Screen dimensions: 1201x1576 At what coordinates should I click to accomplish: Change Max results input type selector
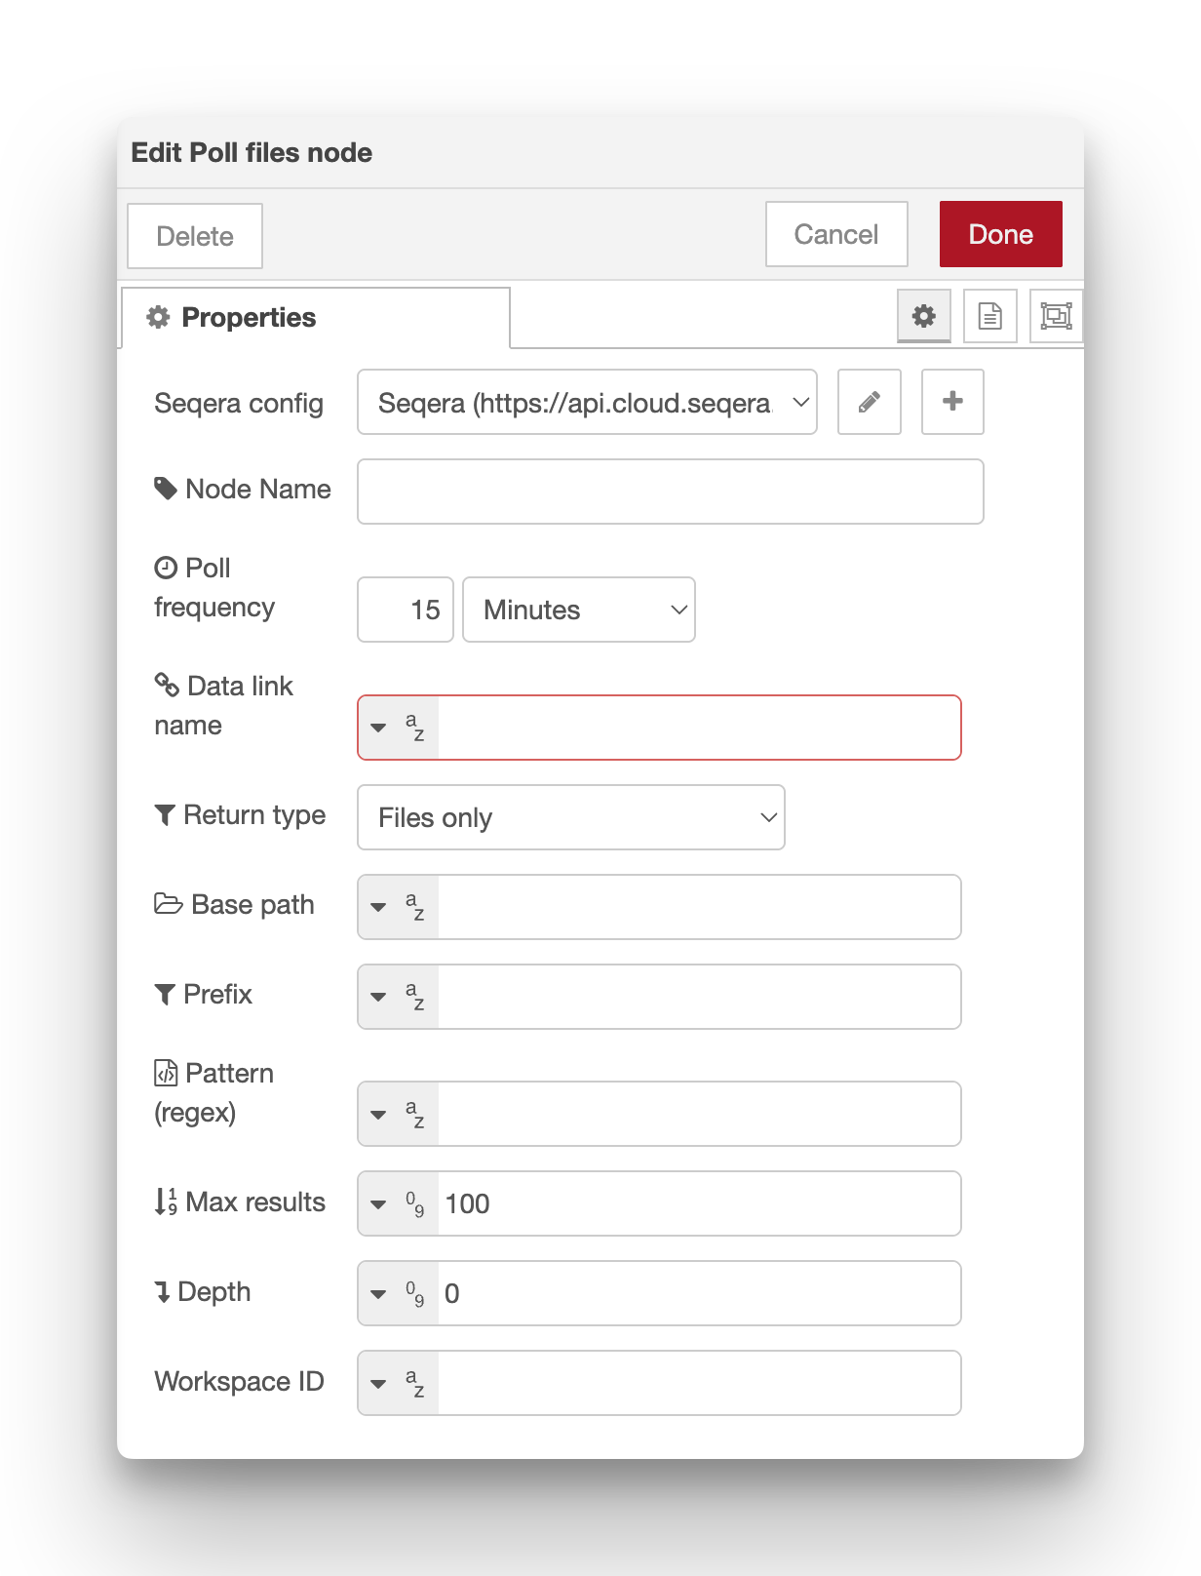399,1203
